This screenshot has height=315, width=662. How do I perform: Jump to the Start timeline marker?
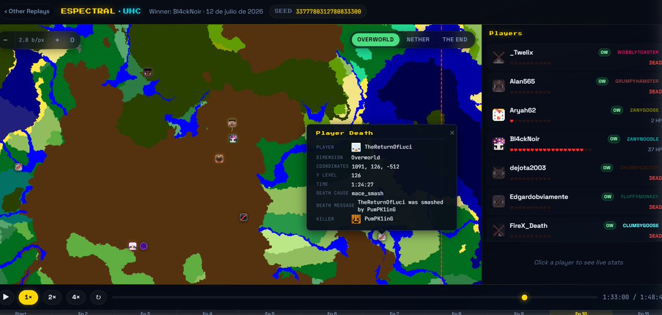point(21,313)
